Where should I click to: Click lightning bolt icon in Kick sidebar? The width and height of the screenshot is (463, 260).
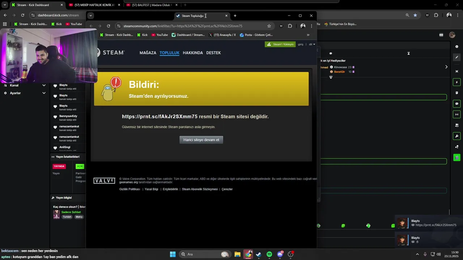click(457, 82)
